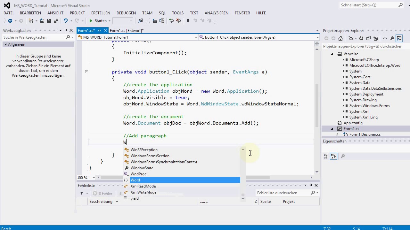Comment out selected lines via toolbar icon

(x=171, y=21)
